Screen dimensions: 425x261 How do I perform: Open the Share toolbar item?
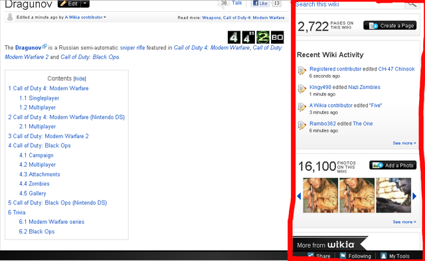coord(319,256)
